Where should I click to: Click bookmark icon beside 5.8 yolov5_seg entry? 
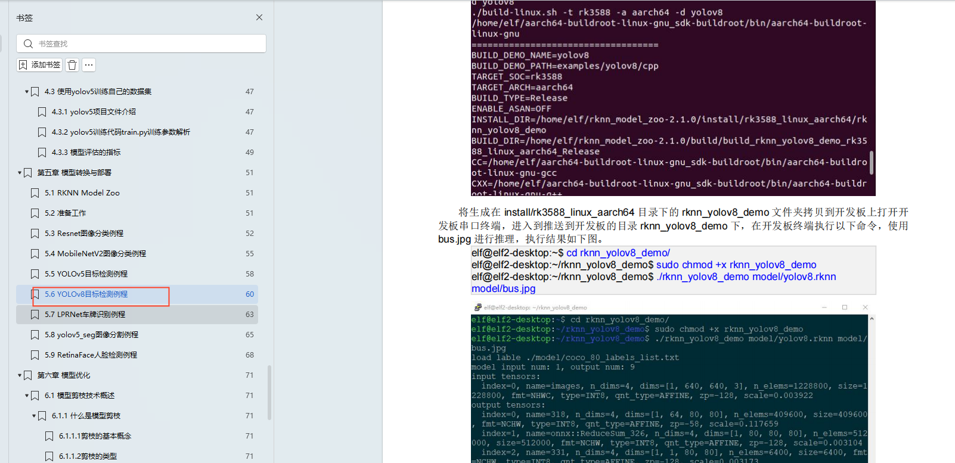[x=35, y=335]
